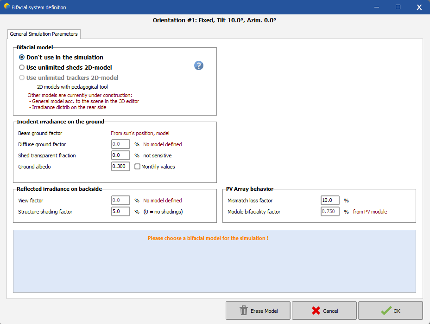430x324 pixels.
Task: Click the Diffuse ground factor field
Action: [x=120, y=144]
